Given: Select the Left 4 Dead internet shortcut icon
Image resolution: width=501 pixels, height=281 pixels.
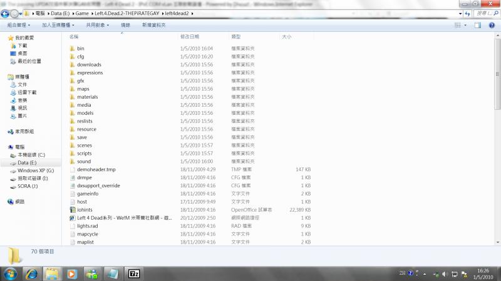Looking at the screenshot, I should [x=72, y=218].
